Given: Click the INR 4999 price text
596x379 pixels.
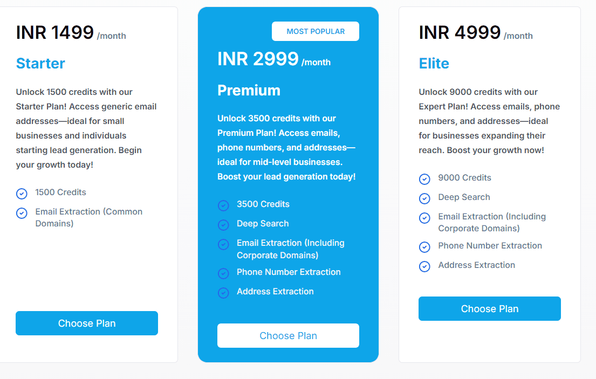Looking at the screenshot, I should [x=460, y=33].
